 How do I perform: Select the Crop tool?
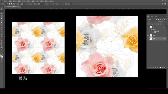2,20
